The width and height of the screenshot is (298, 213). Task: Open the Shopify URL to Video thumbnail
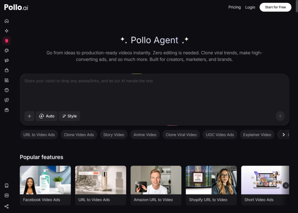click(211, 180)
